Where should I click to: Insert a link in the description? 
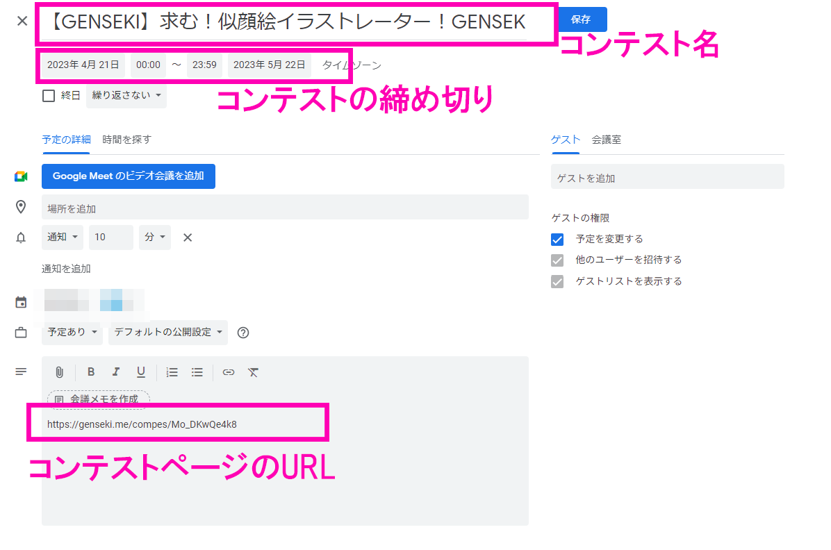[x=229, y=372]
